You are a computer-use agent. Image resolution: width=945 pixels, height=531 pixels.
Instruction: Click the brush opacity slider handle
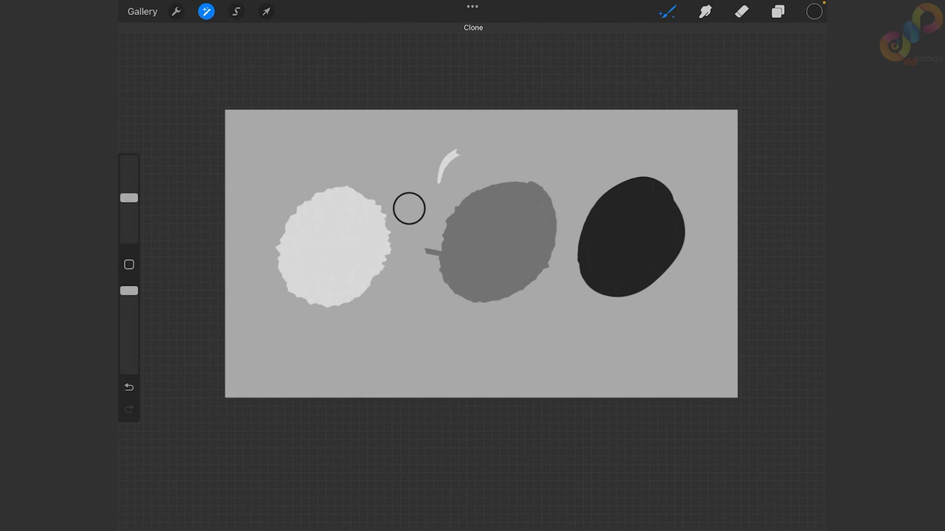coord(129,291)
